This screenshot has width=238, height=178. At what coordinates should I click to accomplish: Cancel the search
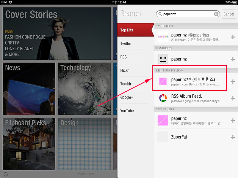(x=229, y=14)
